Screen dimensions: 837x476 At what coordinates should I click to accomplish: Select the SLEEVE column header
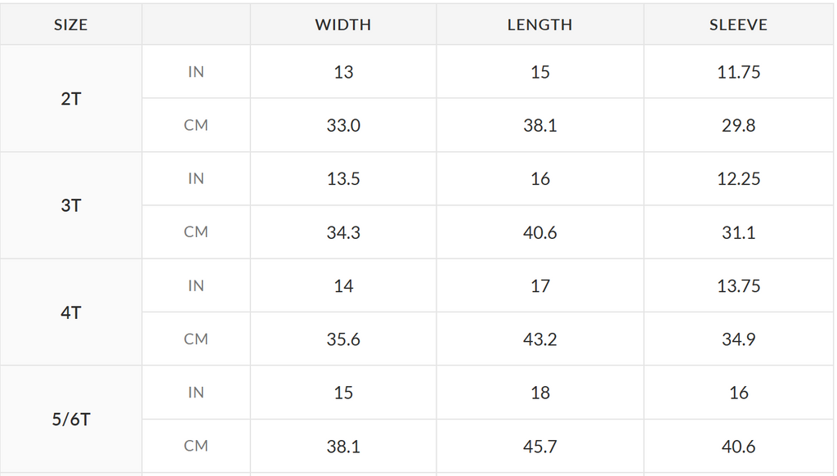coord(738,25)
